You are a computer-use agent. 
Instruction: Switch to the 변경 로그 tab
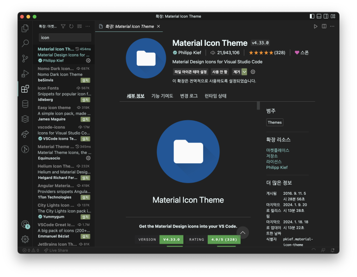tap(189, 96)
